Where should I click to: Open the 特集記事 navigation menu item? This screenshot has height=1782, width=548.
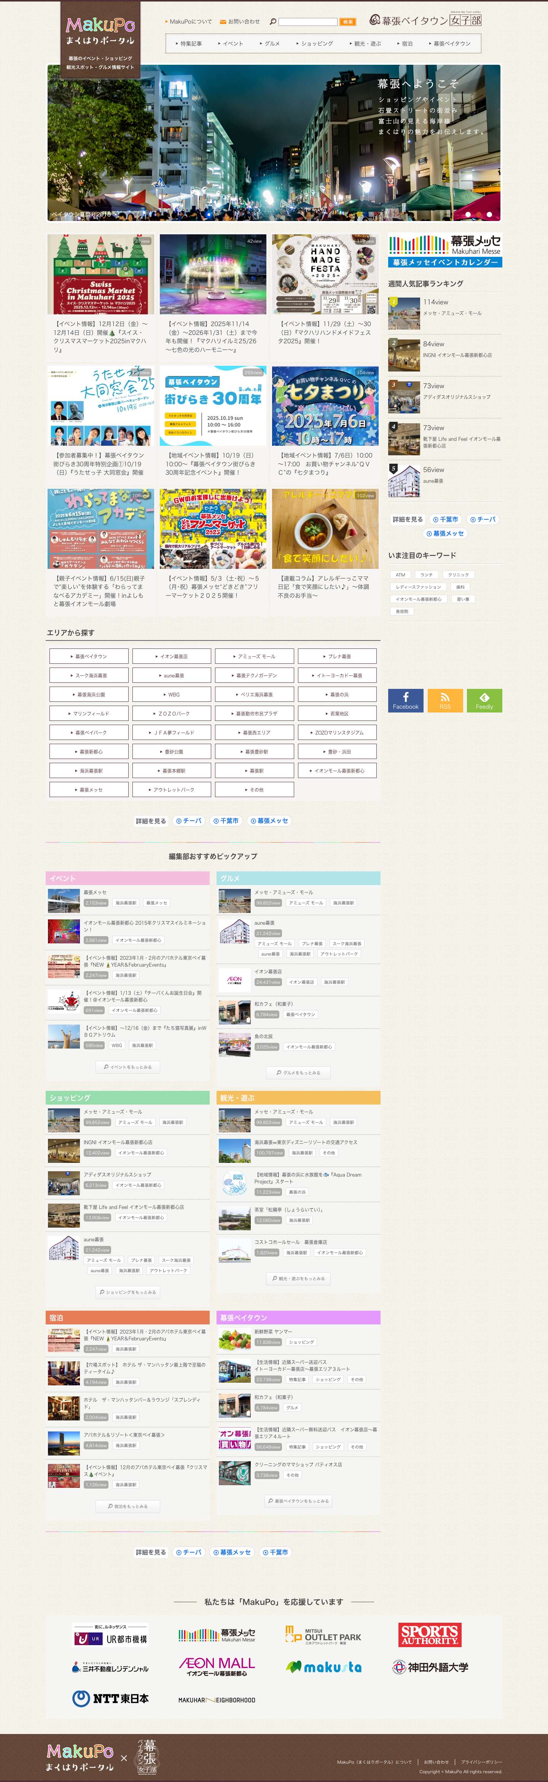coord(189,43)
